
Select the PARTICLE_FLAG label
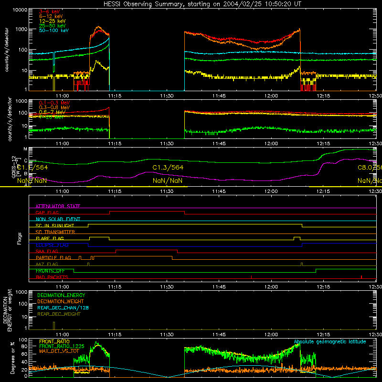pos(53,257)
